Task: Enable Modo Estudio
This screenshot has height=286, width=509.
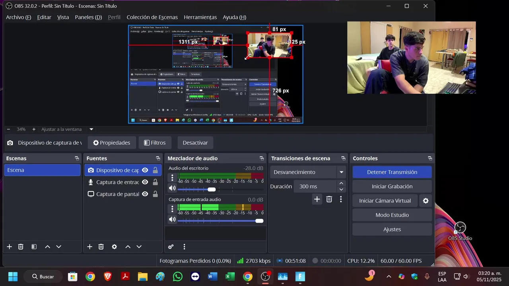Action: [392, 215]
